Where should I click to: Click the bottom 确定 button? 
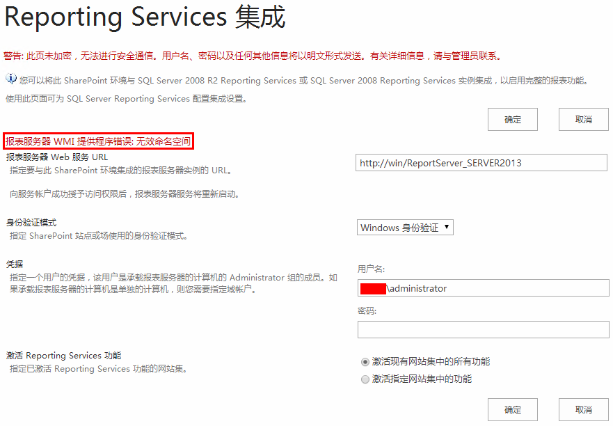point(513,409)
